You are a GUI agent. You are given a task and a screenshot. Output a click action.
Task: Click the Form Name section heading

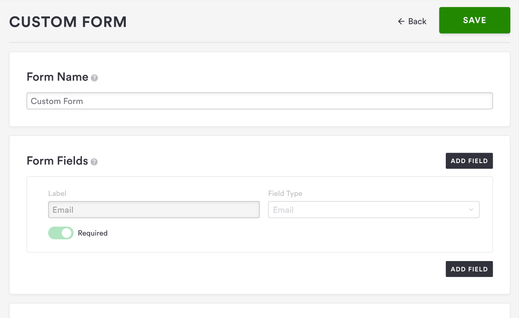[x=57, y=77]
